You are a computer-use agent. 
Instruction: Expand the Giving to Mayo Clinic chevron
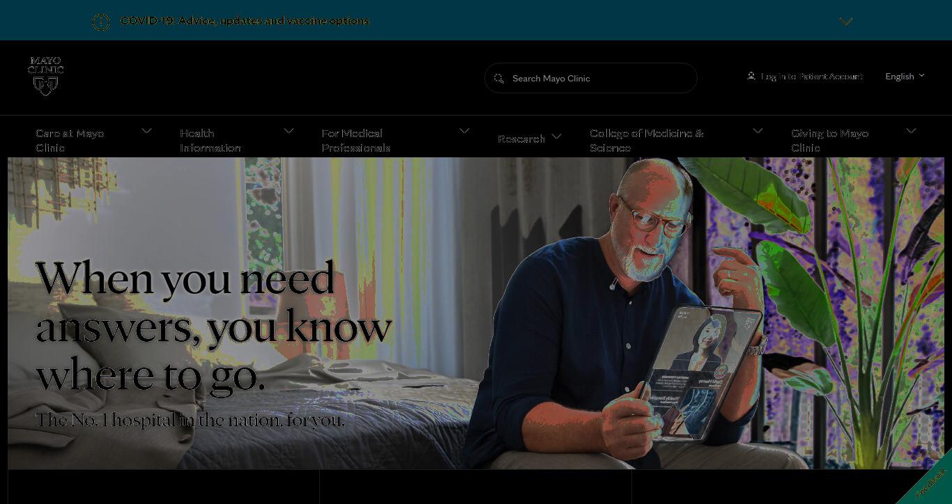click(x=911, y=131)
